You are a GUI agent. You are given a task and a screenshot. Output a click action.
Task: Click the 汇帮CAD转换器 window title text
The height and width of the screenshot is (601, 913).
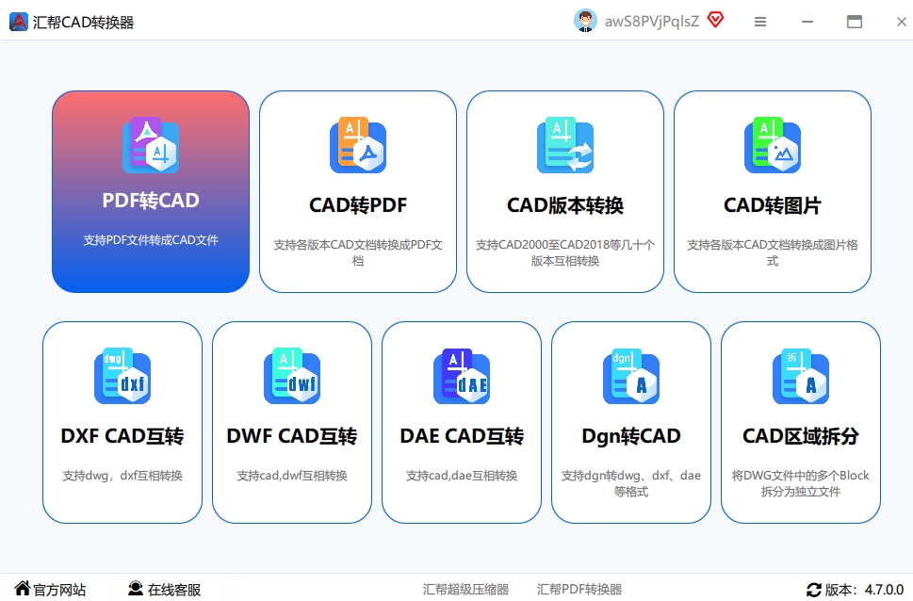click(x=83, y=22)
